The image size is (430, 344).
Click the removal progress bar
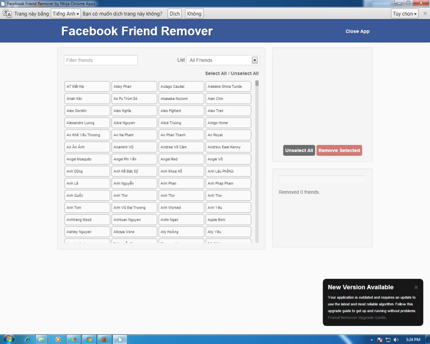click(322, 179)
